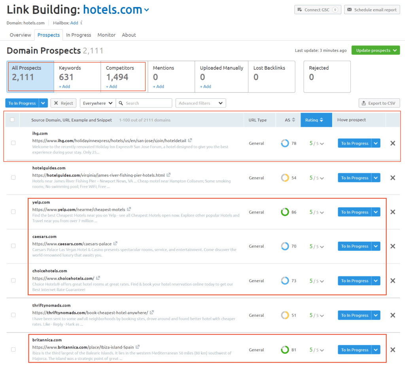Click the Mailbox info icon
Viewport: 405px width, 367px height.
coord(81,23)
